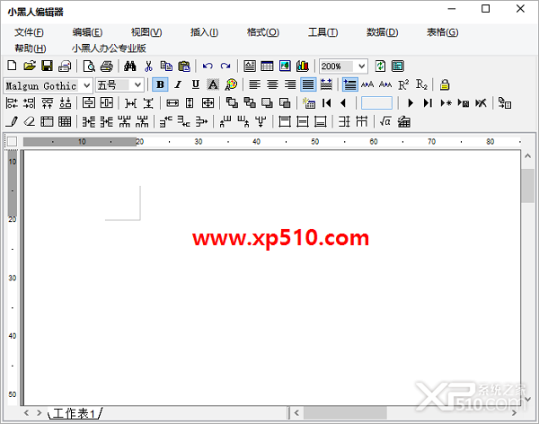Open the 文件(F) menu
Image resolution: width=539 pixels, height=424 pixels.
tap(29, 32)
